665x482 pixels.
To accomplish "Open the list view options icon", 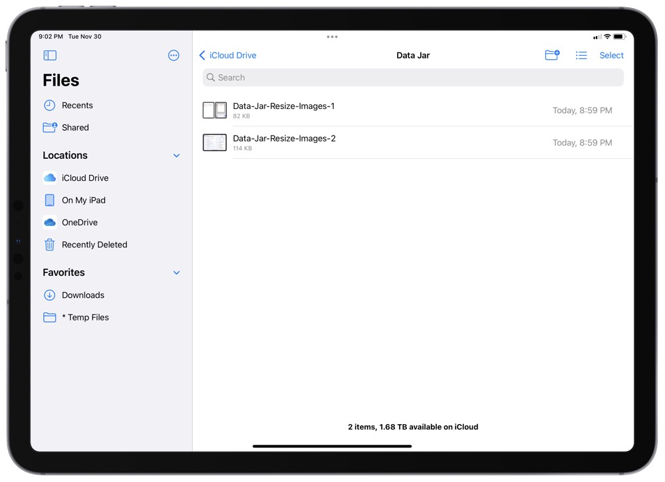I will 581,55.
